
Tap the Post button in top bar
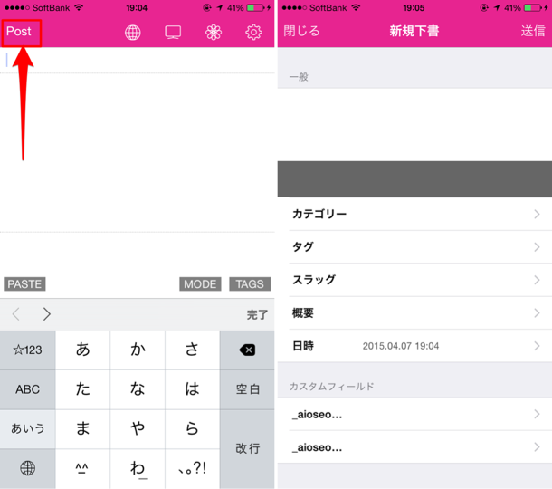[x=19, y=32]
